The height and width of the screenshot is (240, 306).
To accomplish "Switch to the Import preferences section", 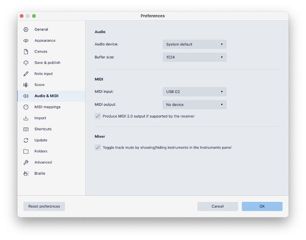I will pos(40,118).
